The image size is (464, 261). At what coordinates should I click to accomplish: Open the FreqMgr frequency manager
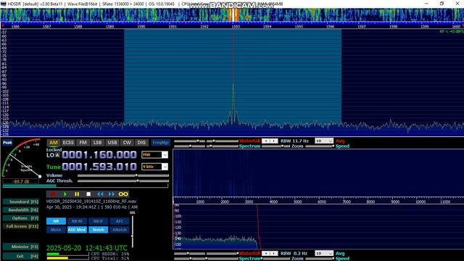click(161, 143)
